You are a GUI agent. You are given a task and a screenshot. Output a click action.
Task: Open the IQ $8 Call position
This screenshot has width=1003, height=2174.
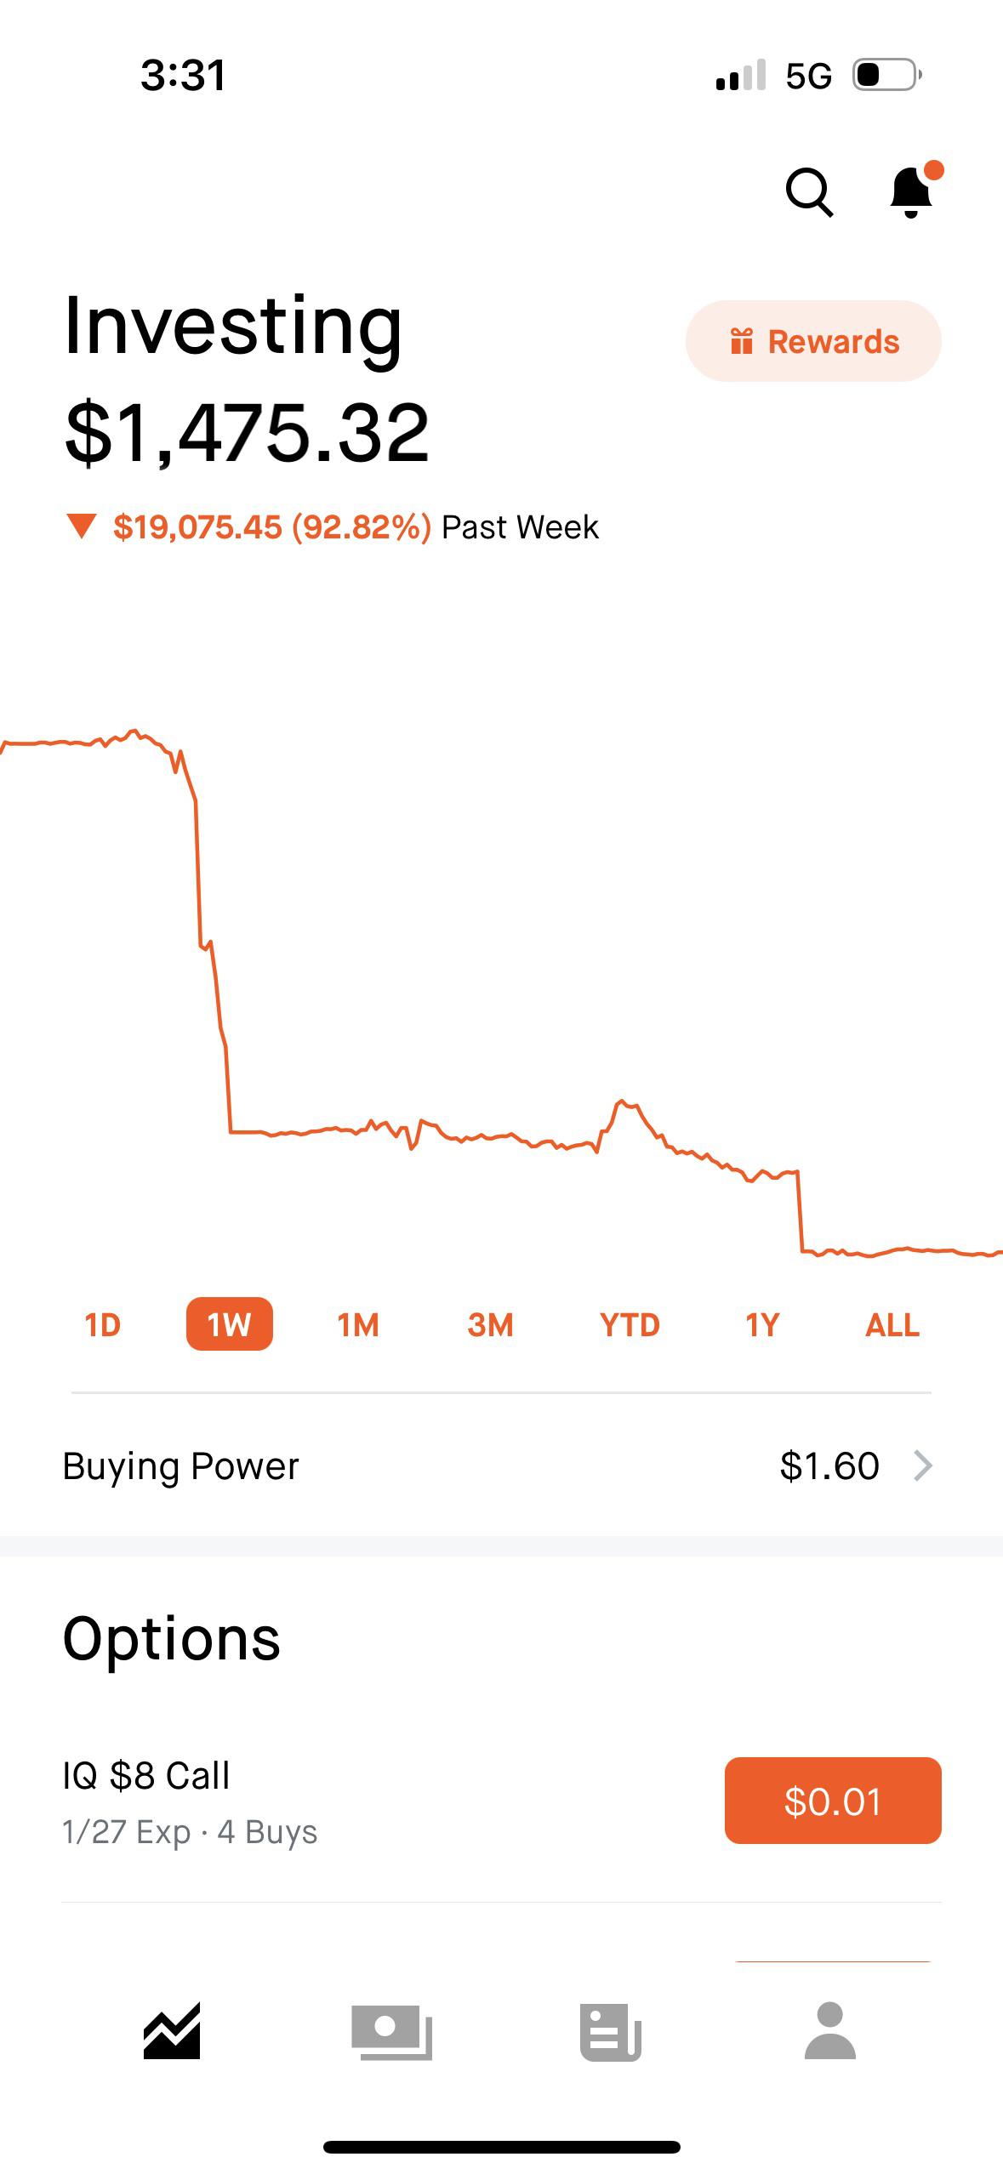(255, 1801)
